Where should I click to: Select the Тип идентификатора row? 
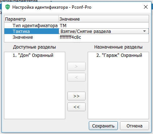point(76,25)
